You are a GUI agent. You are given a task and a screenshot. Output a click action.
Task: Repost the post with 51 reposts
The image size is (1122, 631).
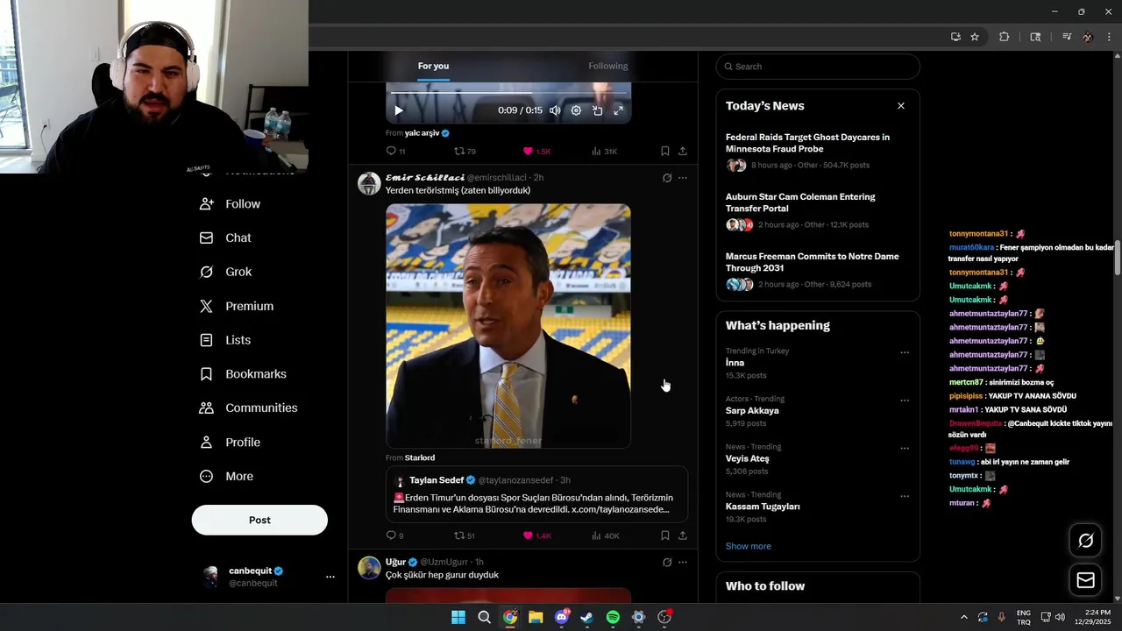[464, 535]
